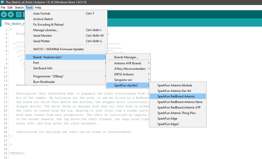
Task: Open the File menu
Action: click(x=3, y=8)
